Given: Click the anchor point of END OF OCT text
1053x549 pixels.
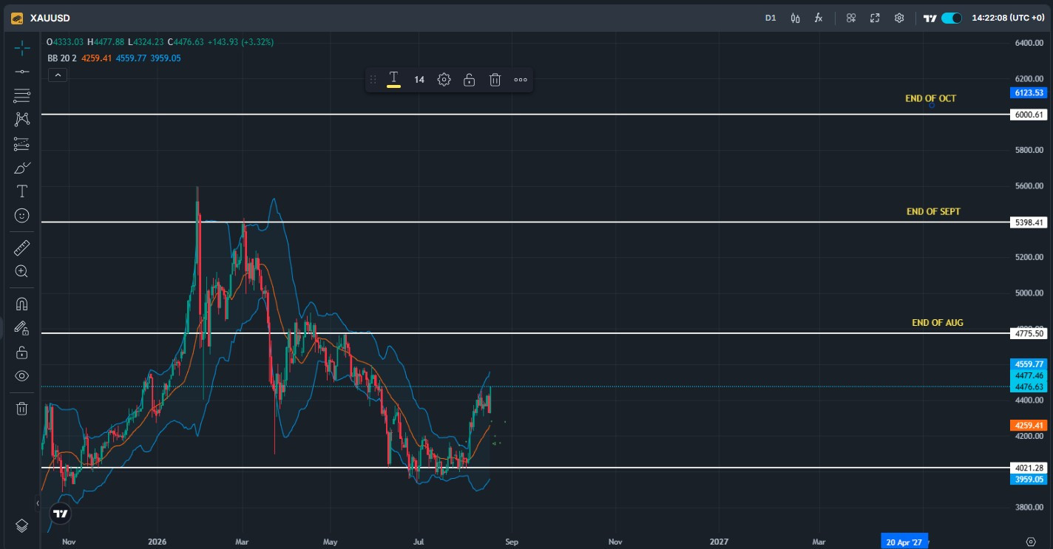Looking at the screenshot, I should tap(932, 106).
